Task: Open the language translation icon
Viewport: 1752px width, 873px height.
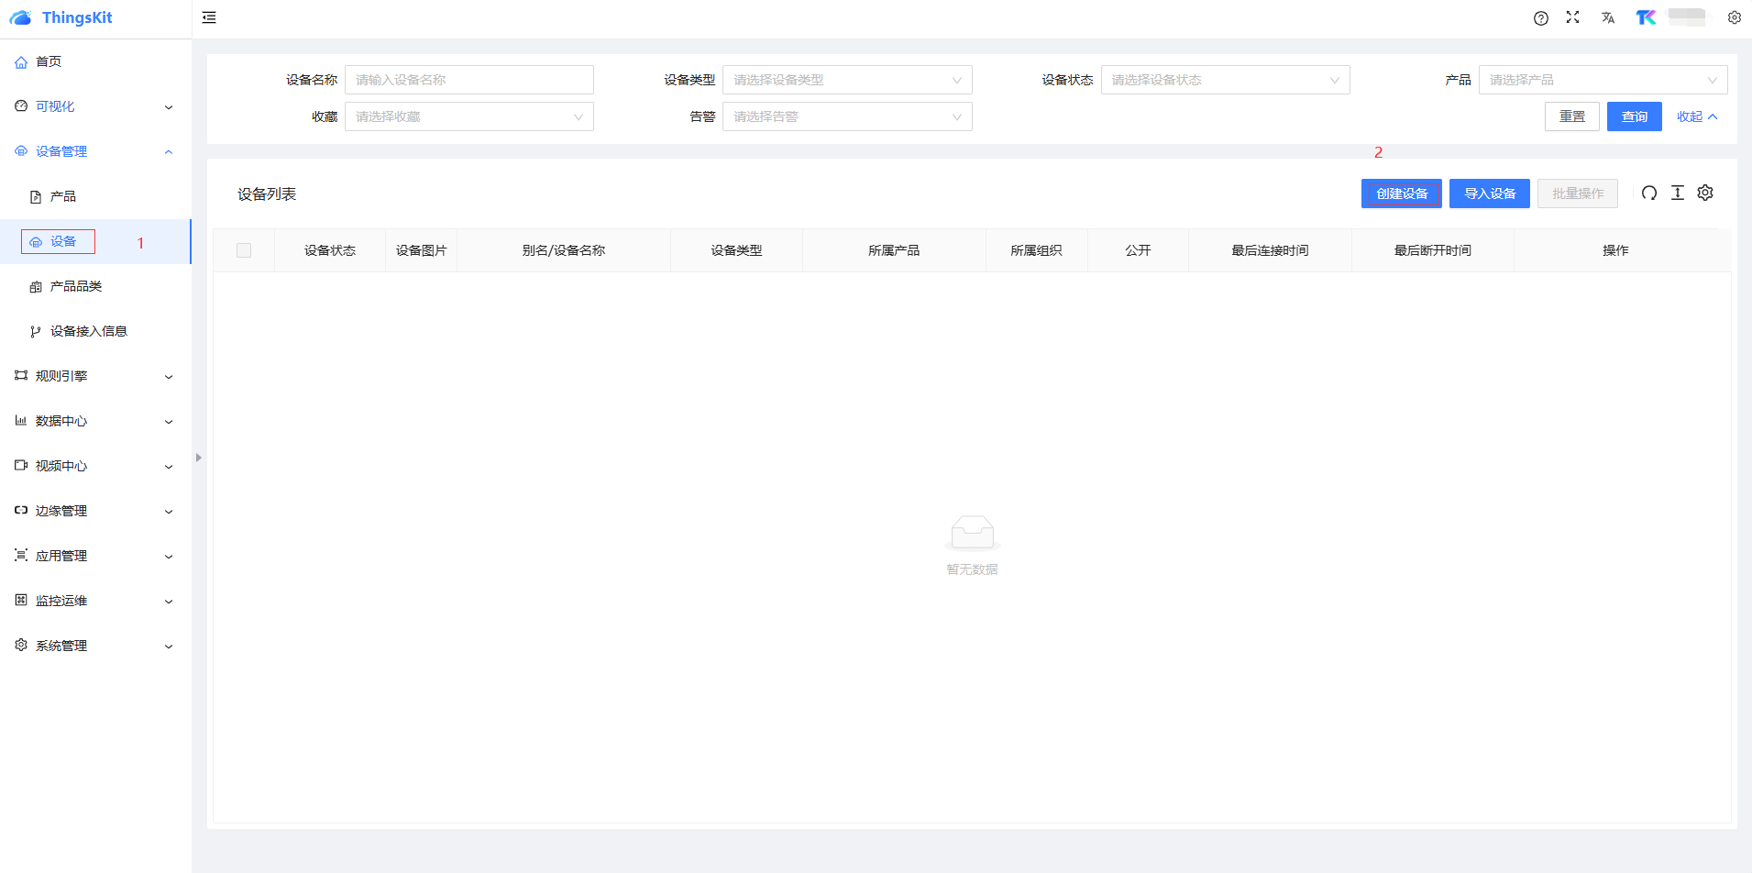Action: pyautogui.click(x=1608, y=18)
